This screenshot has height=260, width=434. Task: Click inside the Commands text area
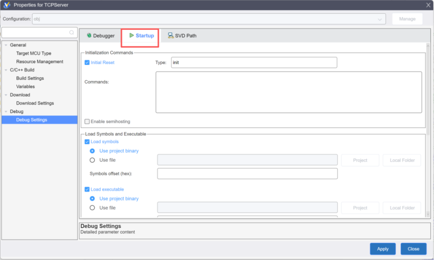(289, 92)
